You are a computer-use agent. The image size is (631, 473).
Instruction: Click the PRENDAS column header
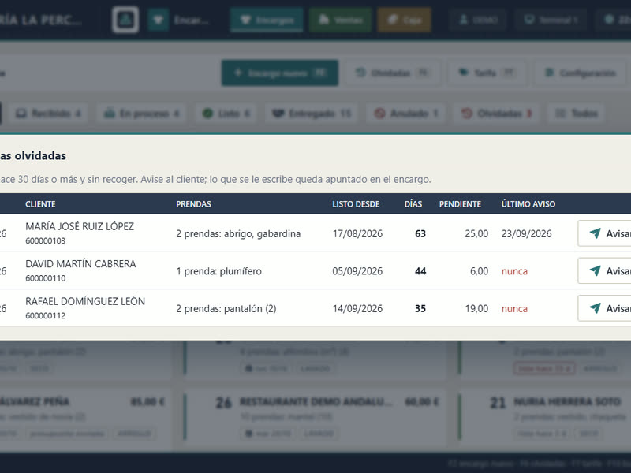pyautogui.click(x=193, y=204)
